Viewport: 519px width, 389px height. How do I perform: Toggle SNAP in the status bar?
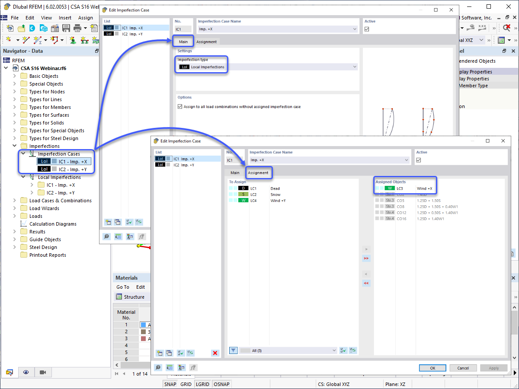coord(170,384)
